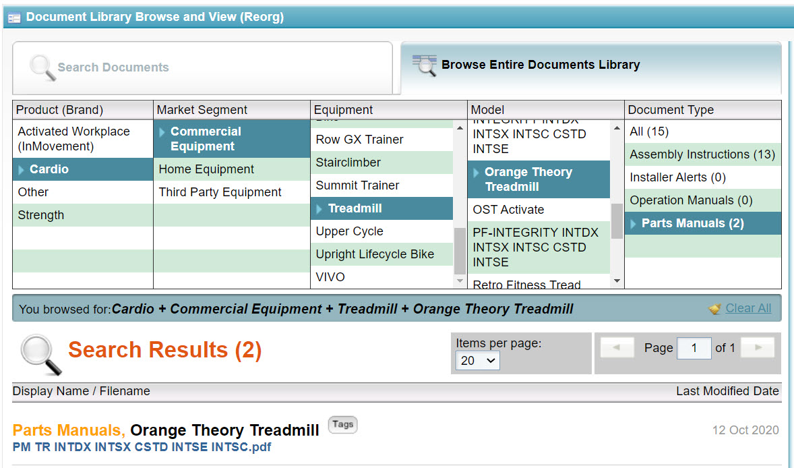Click the arrow icon beside Treadmill
Viewport: 794px width, 468px height.
coord(319,208)
